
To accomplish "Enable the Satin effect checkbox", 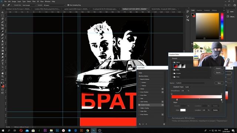I will [139, 99].
